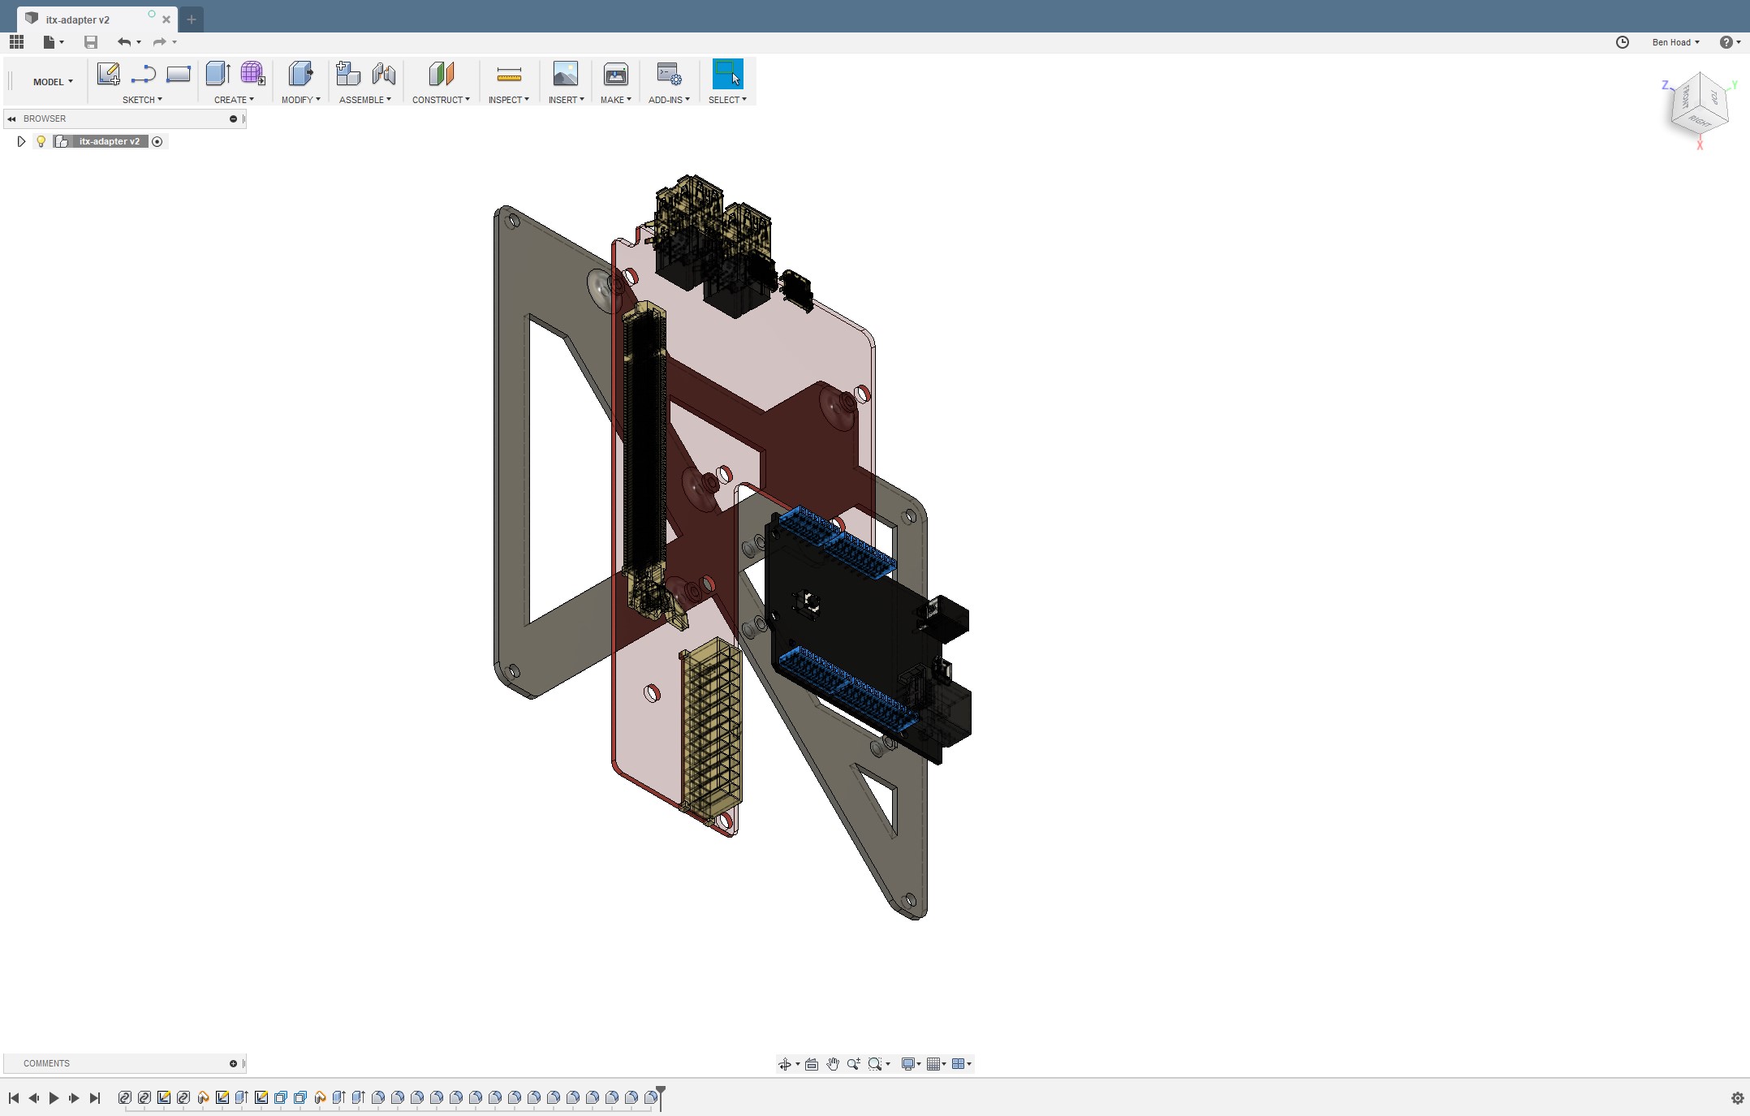Open the Ben Hoad account menu
Viewport: 1750px width, 1116px height.
pos(1675,42)
